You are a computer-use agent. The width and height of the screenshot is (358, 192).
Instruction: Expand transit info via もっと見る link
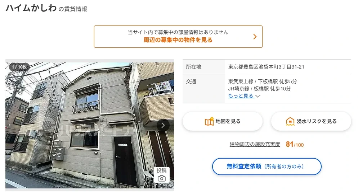click(241, 96)
